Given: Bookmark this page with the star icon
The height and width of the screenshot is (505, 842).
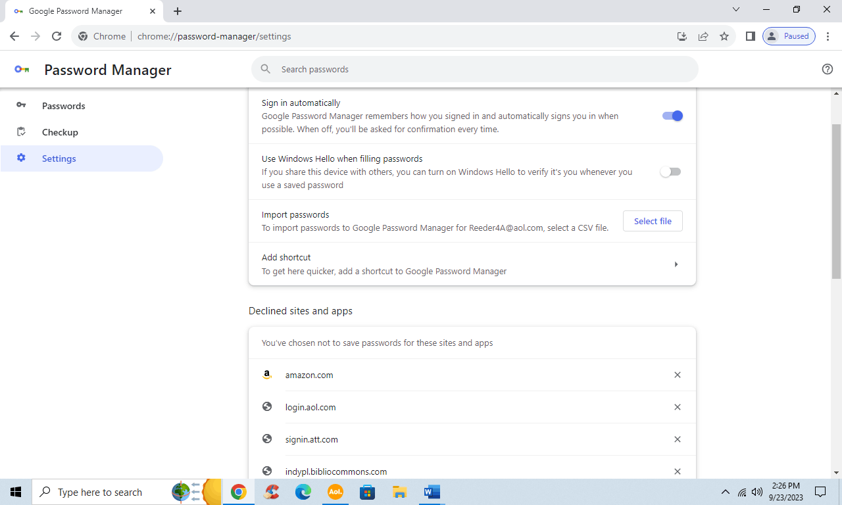Looking at the screenshot, I should click(724, 36).
